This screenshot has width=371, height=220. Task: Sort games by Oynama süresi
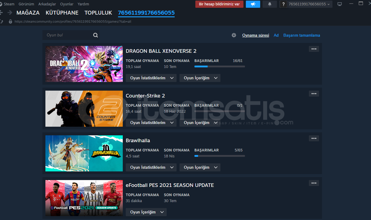[256, 35]
